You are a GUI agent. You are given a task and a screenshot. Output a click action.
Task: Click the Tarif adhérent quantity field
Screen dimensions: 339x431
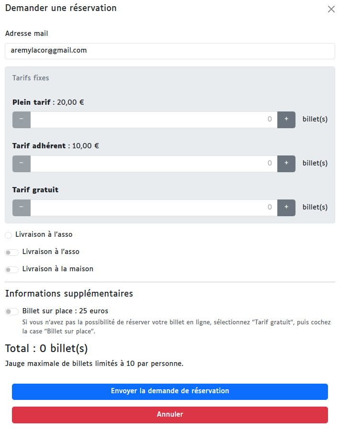coord(153,164)
